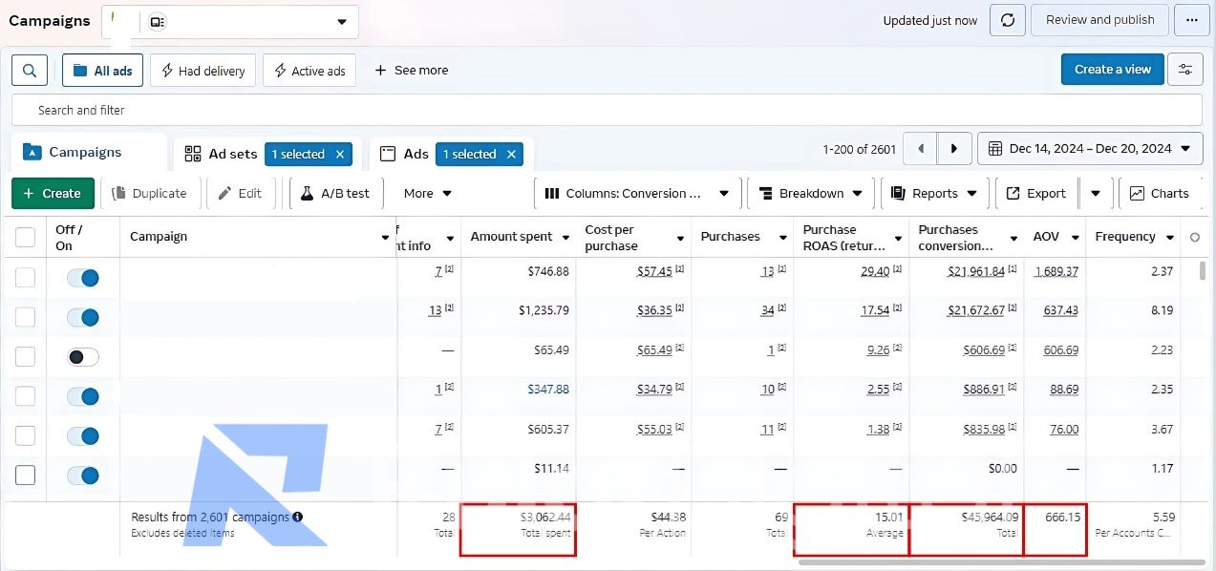Click info icon beside 2,601 campaigns
The image size is (1216, 571).
[x=298, y=517]
